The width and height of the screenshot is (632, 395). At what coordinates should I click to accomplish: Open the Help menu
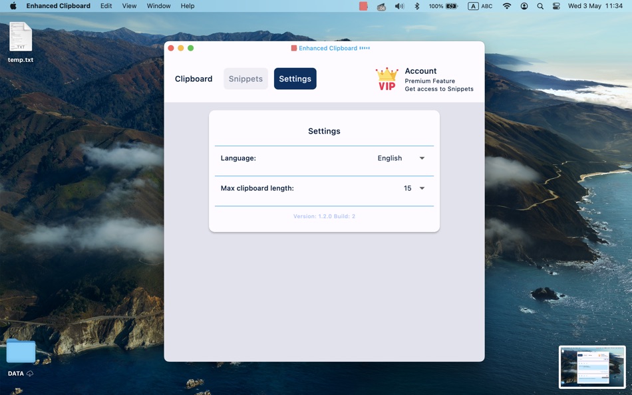188,5
